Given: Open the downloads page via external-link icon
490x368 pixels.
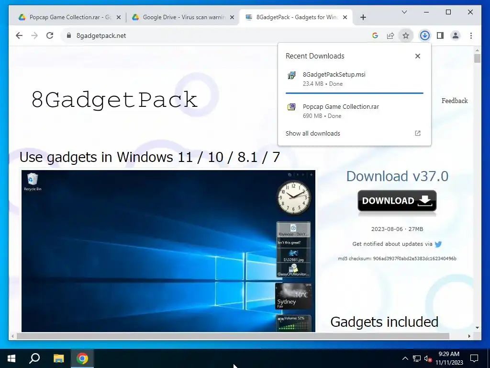Looking at the screenshot, I should coord(417,133).
